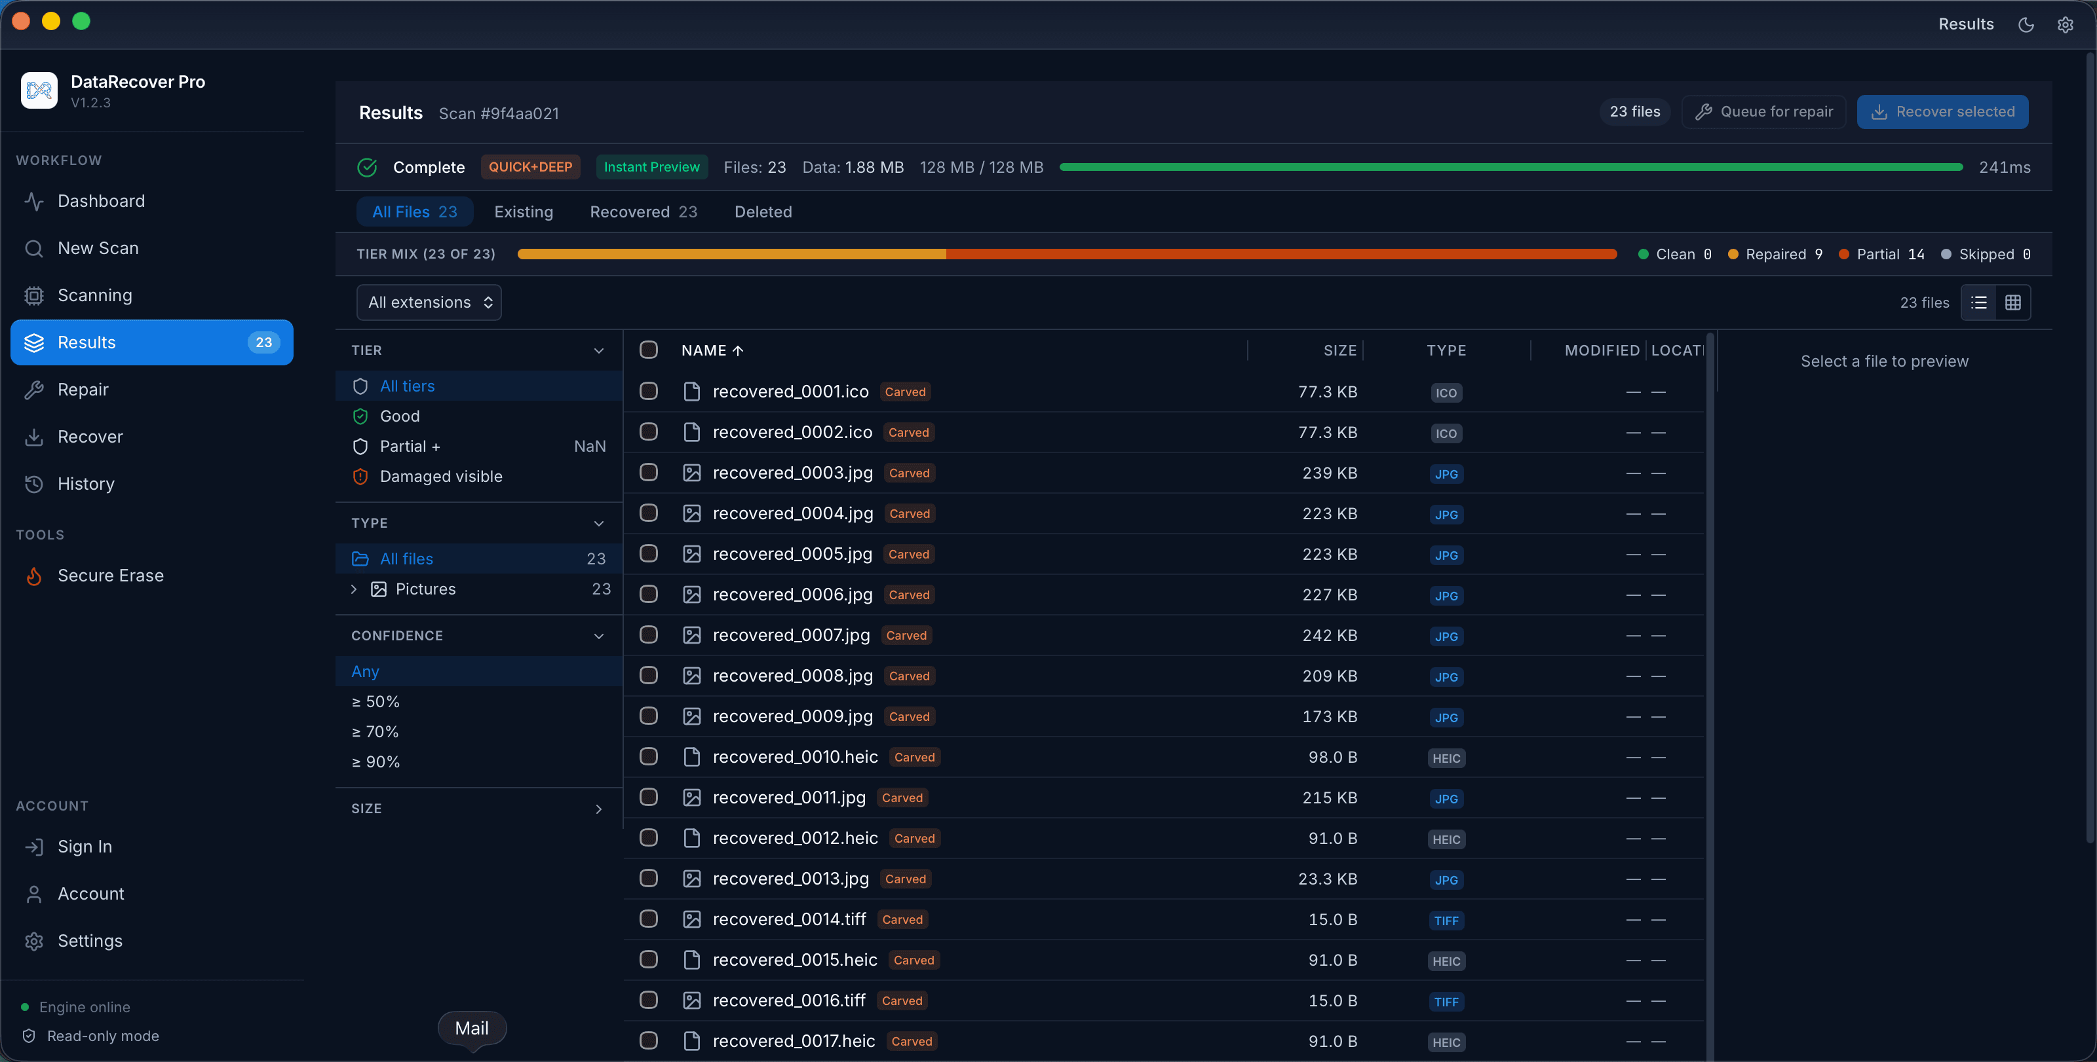Sort files by Name column
This screenshot has height=1062, width=2097.
click(x=712, y=350)
